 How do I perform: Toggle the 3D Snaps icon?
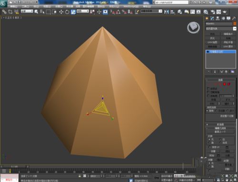coord(112,12)
